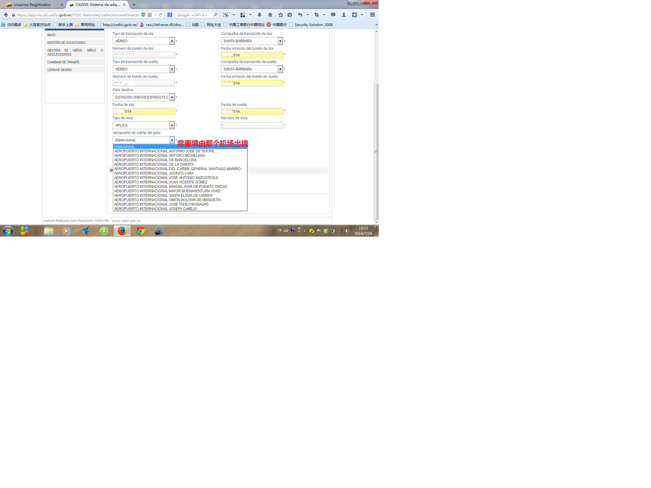Show hidden tray icons arrow
The width and height of the screenshot is (651, 488).
coord(304,231)
